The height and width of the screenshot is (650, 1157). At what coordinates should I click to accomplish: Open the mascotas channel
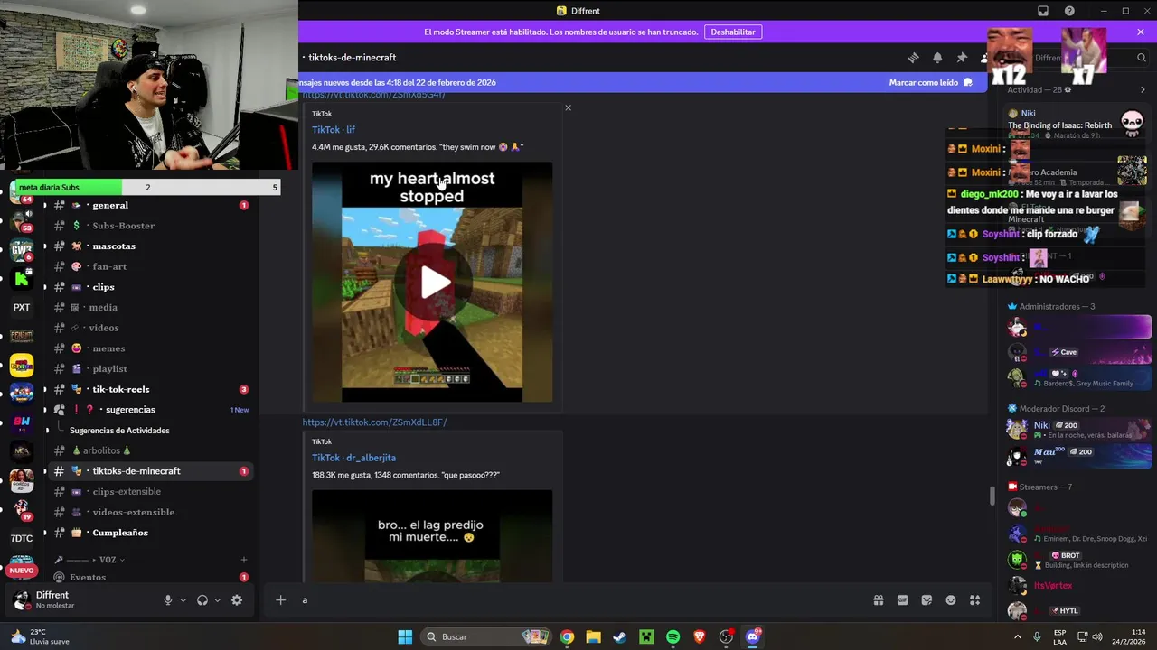click(x=149, y=246)
